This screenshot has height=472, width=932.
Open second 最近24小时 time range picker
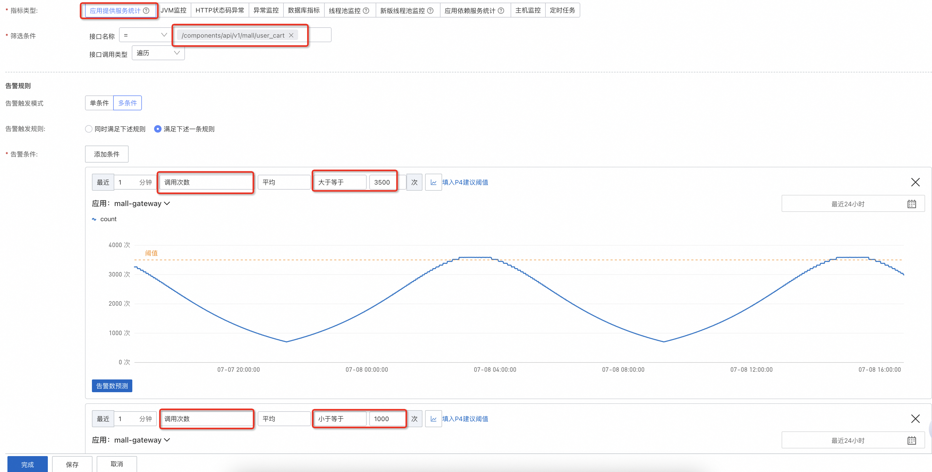[853, 441]
